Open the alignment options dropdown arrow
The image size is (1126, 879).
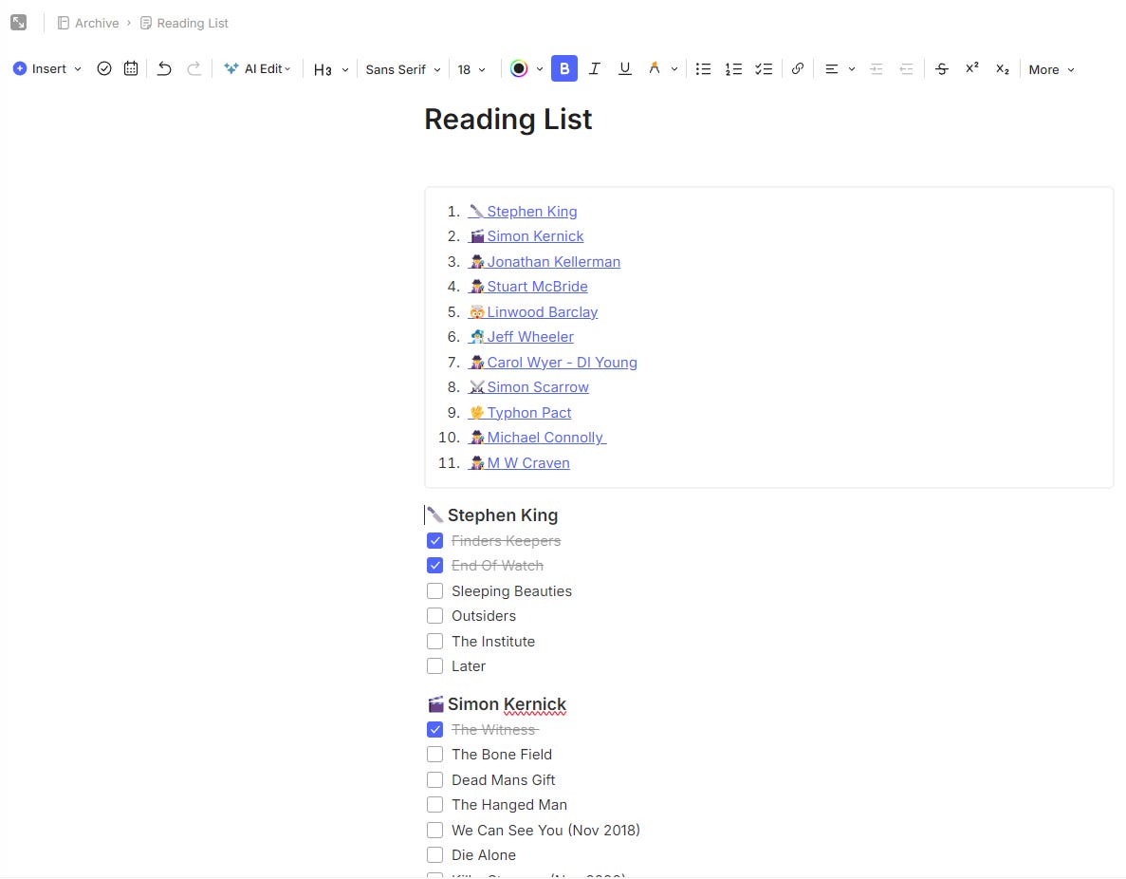pos(852,69)
